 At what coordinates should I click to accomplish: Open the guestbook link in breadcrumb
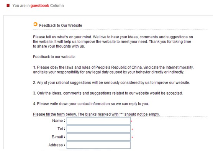point(40,6)
